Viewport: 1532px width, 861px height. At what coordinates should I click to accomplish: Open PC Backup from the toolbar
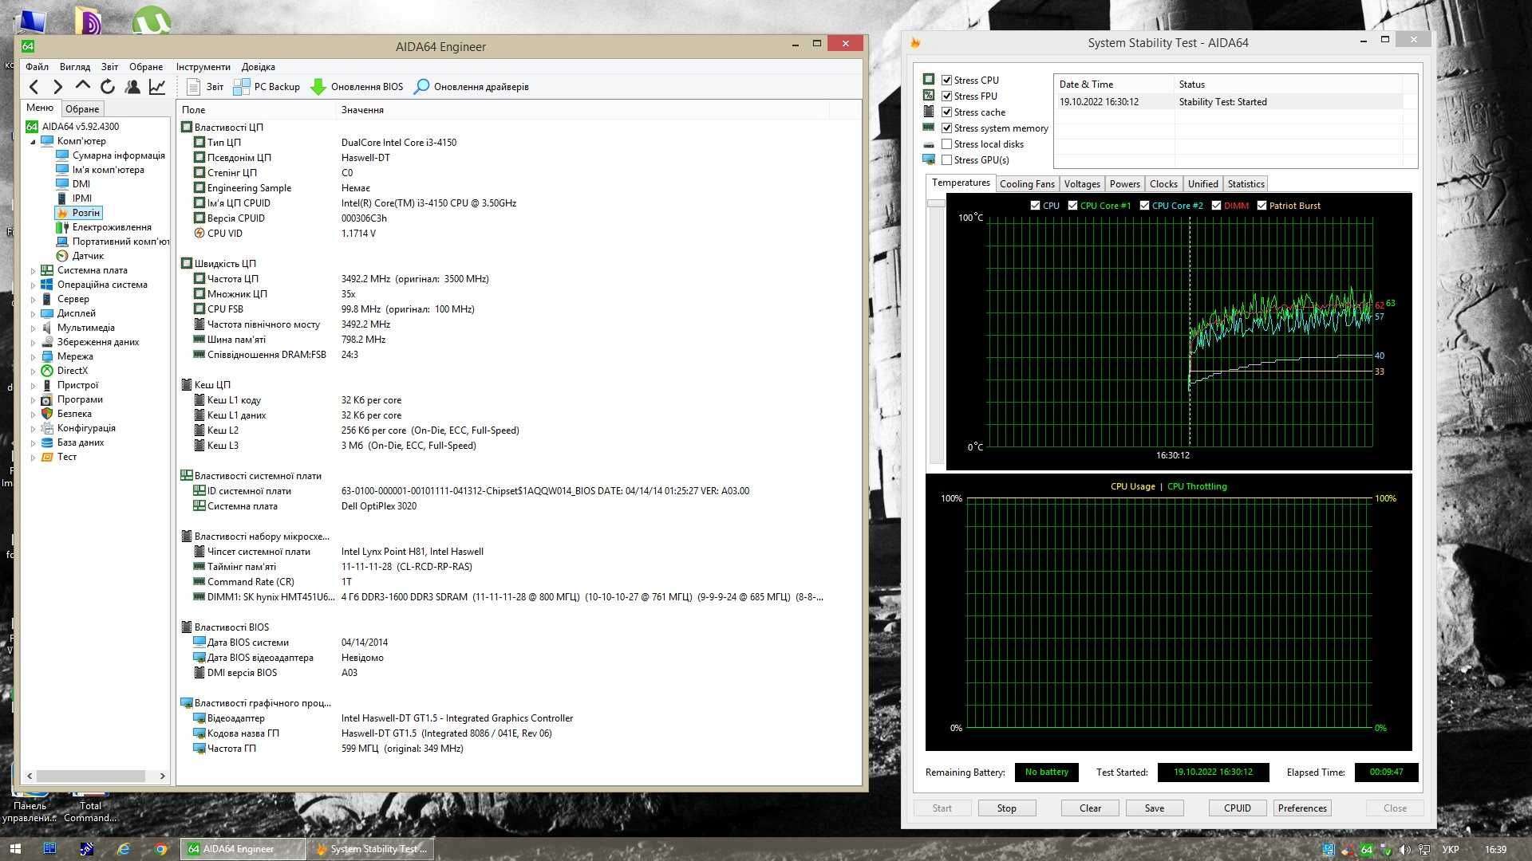267,87
